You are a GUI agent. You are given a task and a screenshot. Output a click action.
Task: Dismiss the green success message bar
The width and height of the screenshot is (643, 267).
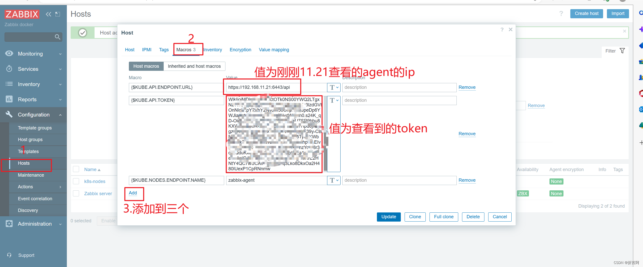pos(624,31)
